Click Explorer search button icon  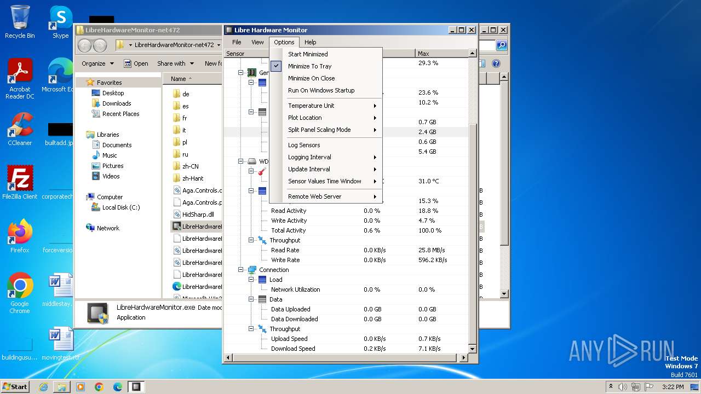point(501,45)
